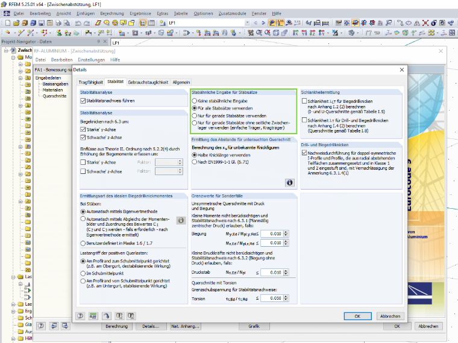Check Schlankheit λT für Drill- und Biegedrillknicken
Image resolution: width=458 pixels, height=343 pixels.
304,120
